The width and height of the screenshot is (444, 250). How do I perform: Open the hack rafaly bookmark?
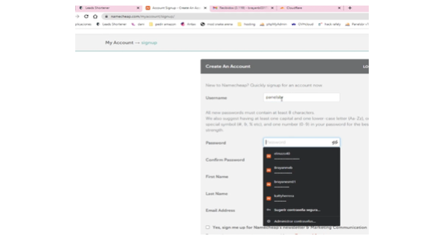(329, 24)
